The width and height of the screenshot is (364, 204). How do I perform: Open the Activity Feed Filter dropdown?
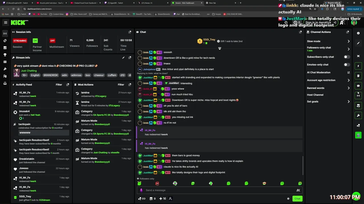(59, 84)
